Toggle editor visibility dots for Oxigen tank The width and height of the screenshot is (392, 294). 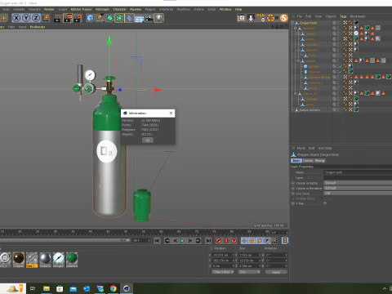pyautogui.click(x=338, y=23)
